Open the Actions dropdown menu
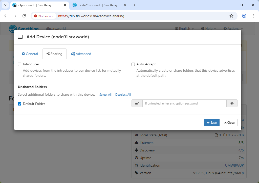Screen dimensions: 259x183 [233, 29]
